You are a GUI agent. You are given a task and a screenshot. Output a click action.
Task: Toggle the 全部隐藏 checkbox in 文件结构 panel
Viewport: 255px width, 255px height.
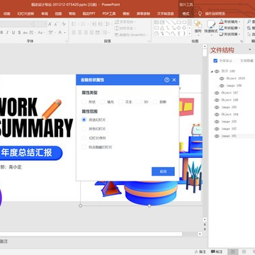[237, 61]
